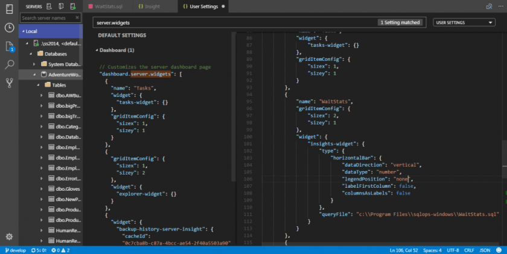Click the Tables folder icon
This screenshot has width=507, height=254.
pos(48,85)
